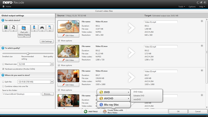
Task: Expand the DVD submenu arrow
Action: point(128,92)
